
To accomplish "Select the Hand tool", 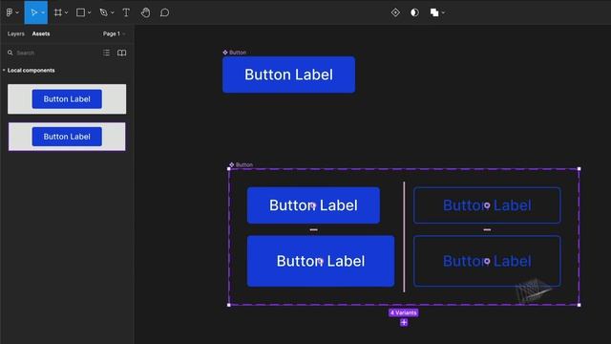I will coord(145,12).
